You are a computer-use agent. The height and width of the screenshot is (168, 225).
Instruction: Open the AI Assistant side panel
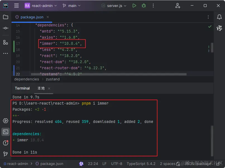pyautogui.click(x=219, y=28)
